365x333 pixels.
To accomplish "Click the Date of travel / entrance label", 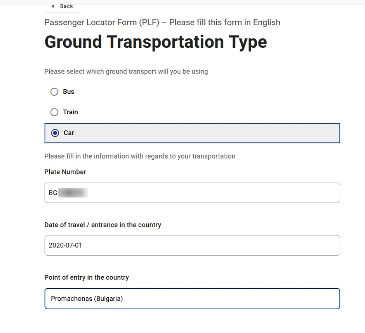I will (103, 225).
